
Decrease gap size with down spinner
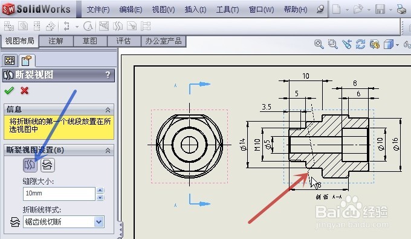pyautogui.click(x=100, y=197)
